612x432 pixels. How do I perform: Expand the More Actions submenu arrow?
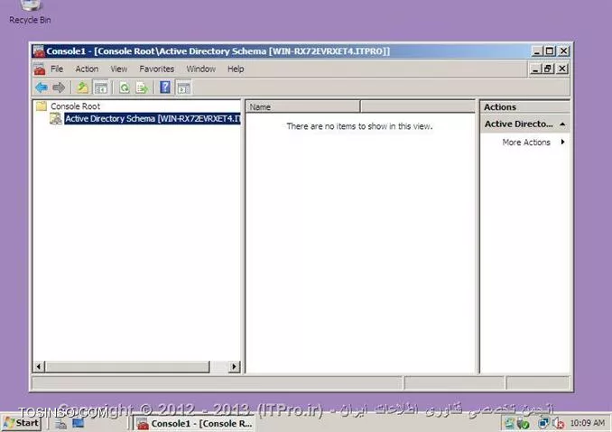pyautogui.click(x=562, y=142)
